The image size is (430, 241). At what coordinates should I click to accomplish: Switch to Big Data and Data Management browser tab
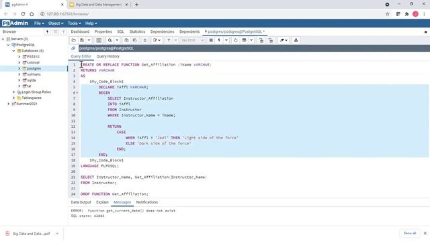pos(99,5)
